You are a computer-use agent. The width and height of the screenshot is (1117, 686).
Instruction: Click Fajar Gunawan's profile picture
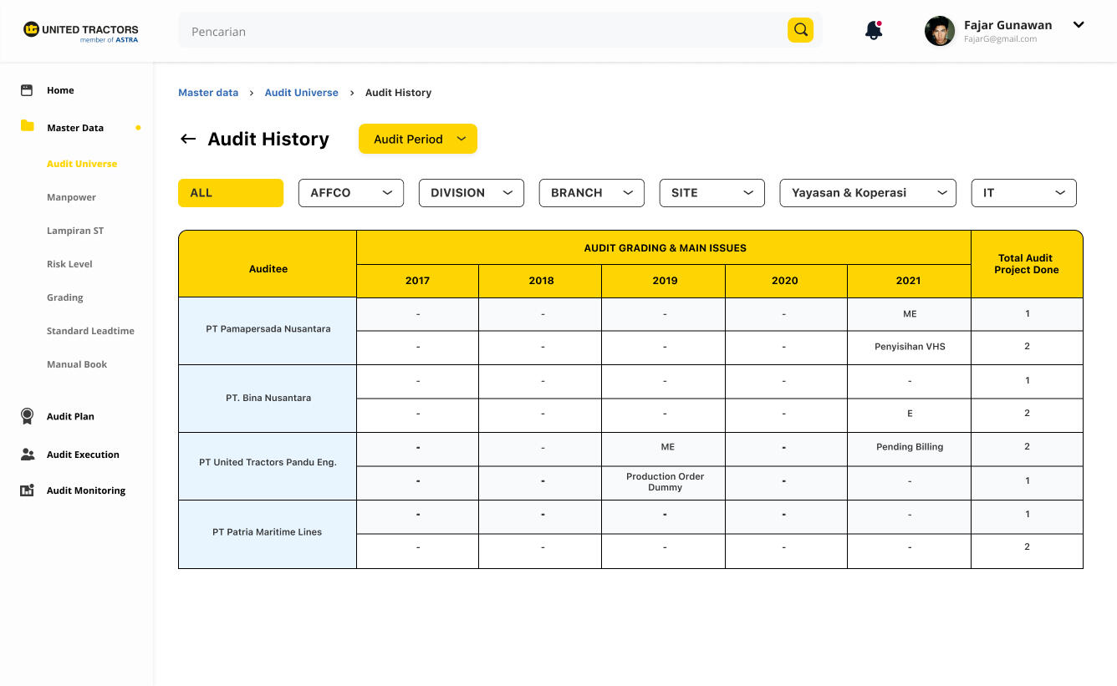pos(939,32)
